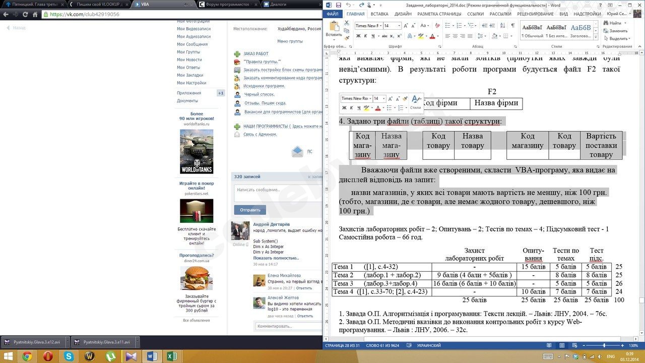
Task: Switch to the ВСТАВКА ribbon tab
Action: pos(379,14)
